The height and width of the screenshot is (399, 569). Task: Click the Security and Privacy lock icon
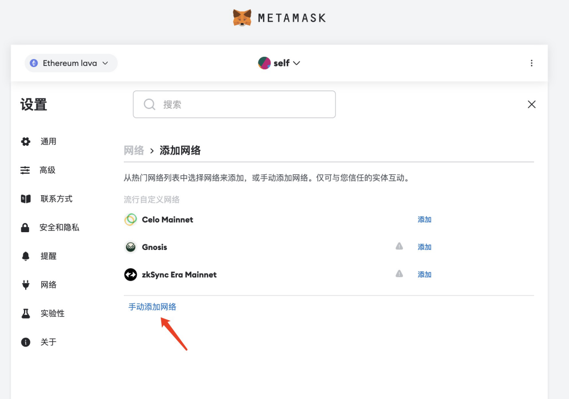tap(25, 227)
